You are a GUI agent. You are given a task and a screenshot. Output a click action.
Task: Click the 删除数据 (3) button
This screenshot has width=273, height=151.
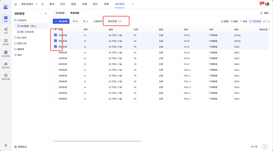115,21
